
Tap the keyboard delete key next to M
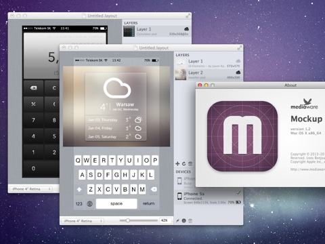click(x=154, y=189)
